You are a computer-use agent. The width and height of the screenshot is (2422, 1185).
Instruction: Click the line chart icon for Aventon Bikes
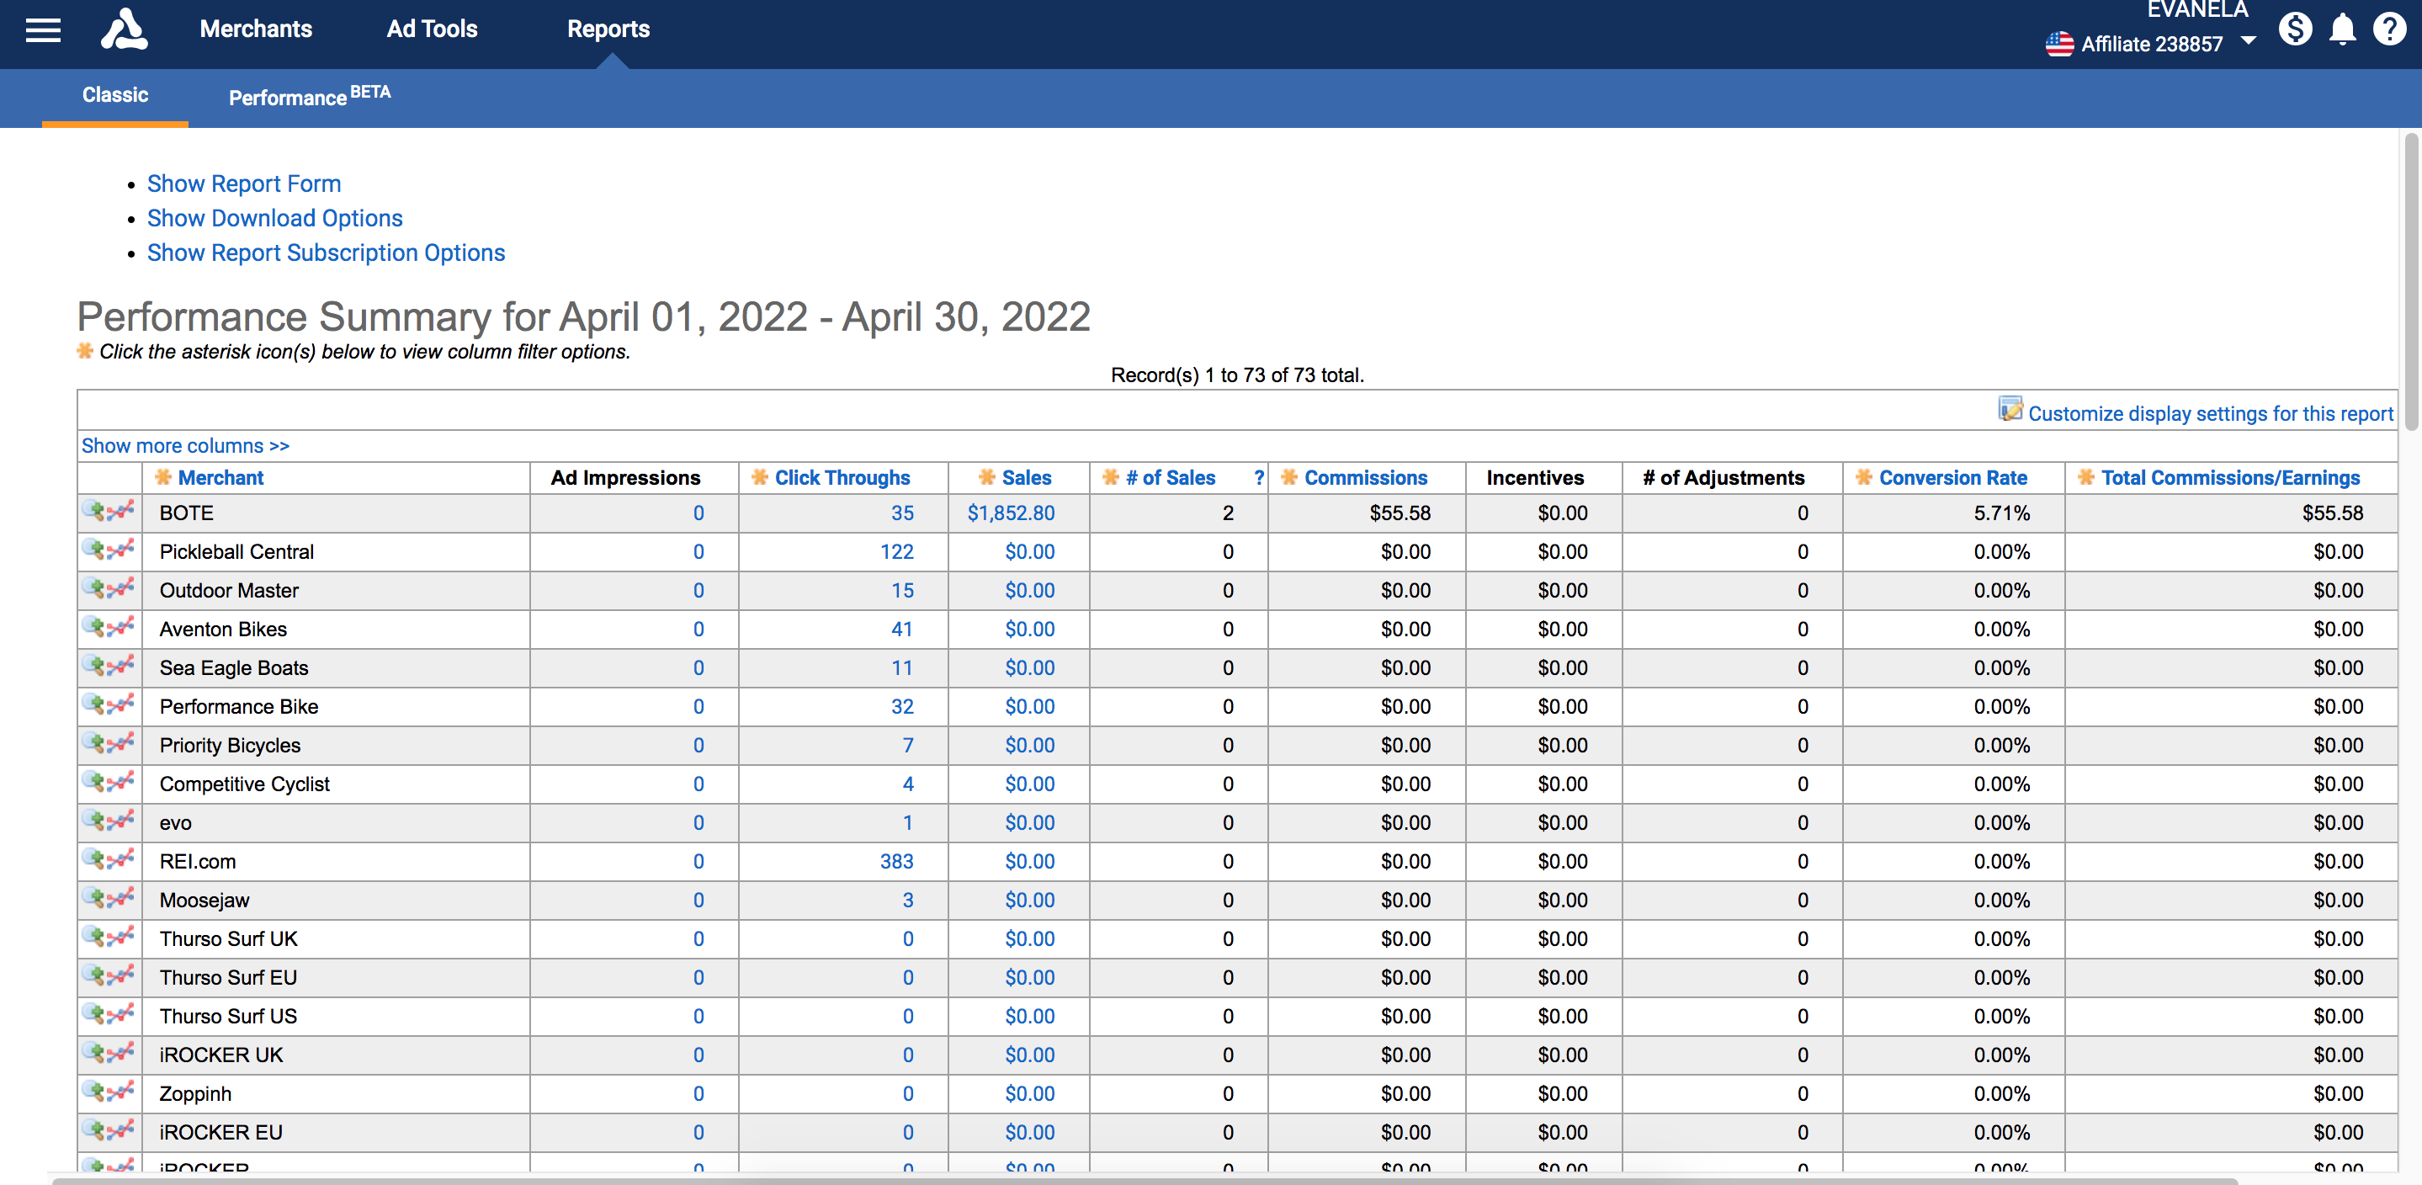(x=120, y=626)
